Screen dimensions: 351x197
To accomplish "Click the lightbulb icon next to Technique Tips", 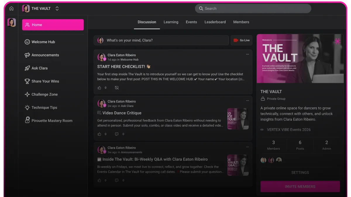I will click(x=27, y=107).
